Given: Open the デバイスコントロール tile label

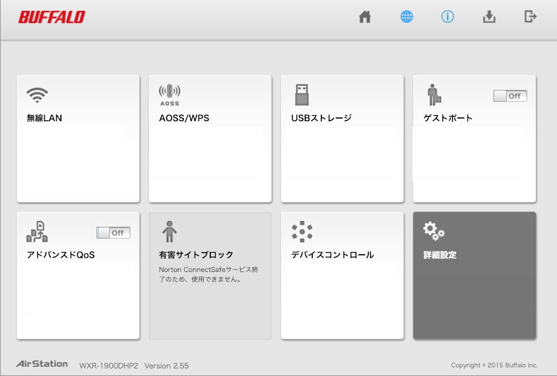Looking at the screenshot, I should (333, 255).
